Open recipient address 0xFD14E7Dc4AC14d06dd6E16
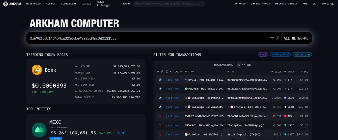The image size is (338, 140). point(247,80)
